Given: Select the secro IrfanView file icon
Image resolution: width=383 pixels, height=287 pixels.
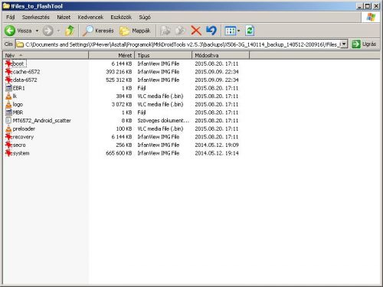Looking at the screenshot, I should coord(8,145).
